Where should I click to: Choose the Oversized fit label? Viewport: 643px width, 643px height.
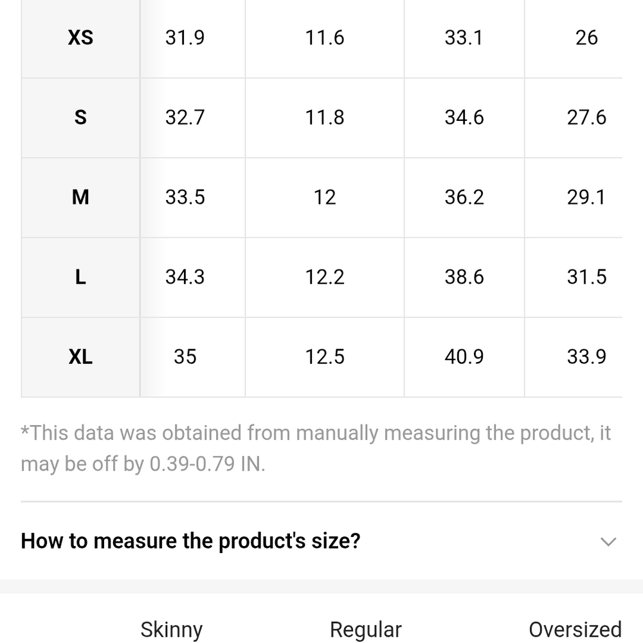pyautogui.click(x=575, y=630)
